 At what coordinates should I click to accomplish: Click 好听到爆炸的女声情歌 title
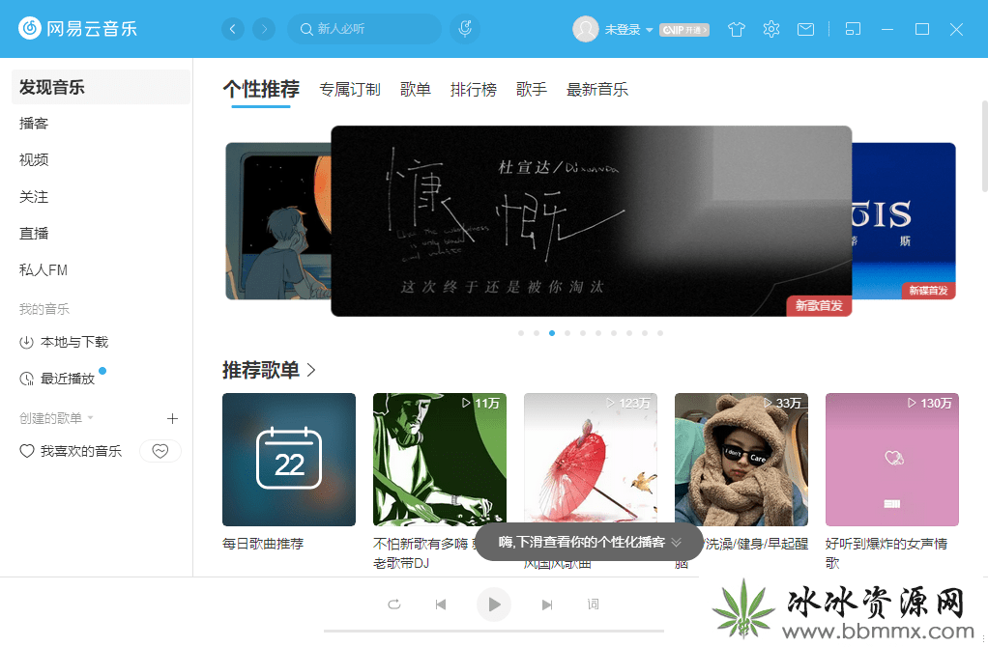coord(886,552)
